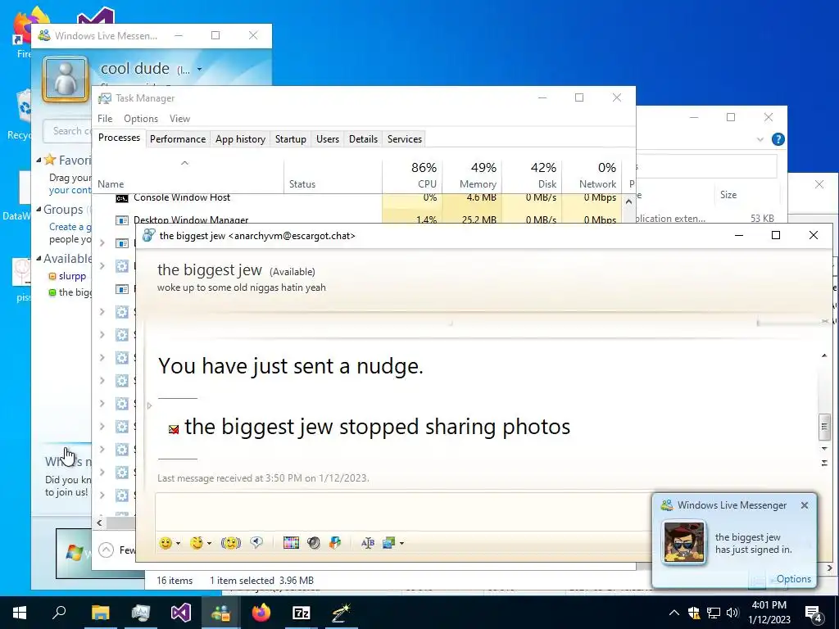The height and width of the screenshot is (629, 839).
Task: Click the speaker sound icon in chat toolbar
Action: coord(314,543)
